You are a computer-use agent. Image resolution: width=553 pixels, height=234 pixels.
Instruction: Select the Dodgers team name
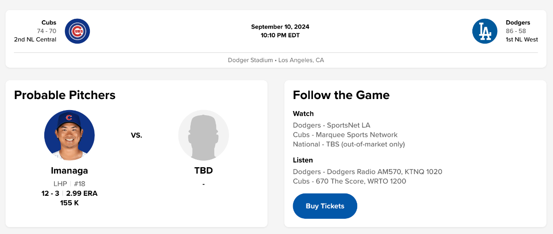pyautogui.click(x=518, y=23)
